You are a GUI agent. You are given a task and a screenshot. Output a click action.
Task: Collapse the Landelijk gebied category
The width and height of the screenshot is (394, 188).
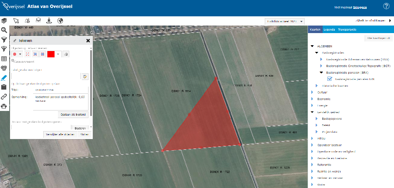pyautogui.click(x=312, y=112)
